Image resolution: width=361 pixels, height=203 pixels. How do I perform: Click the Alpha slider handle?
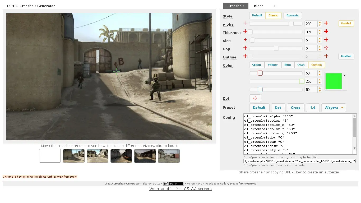point(291,24)
